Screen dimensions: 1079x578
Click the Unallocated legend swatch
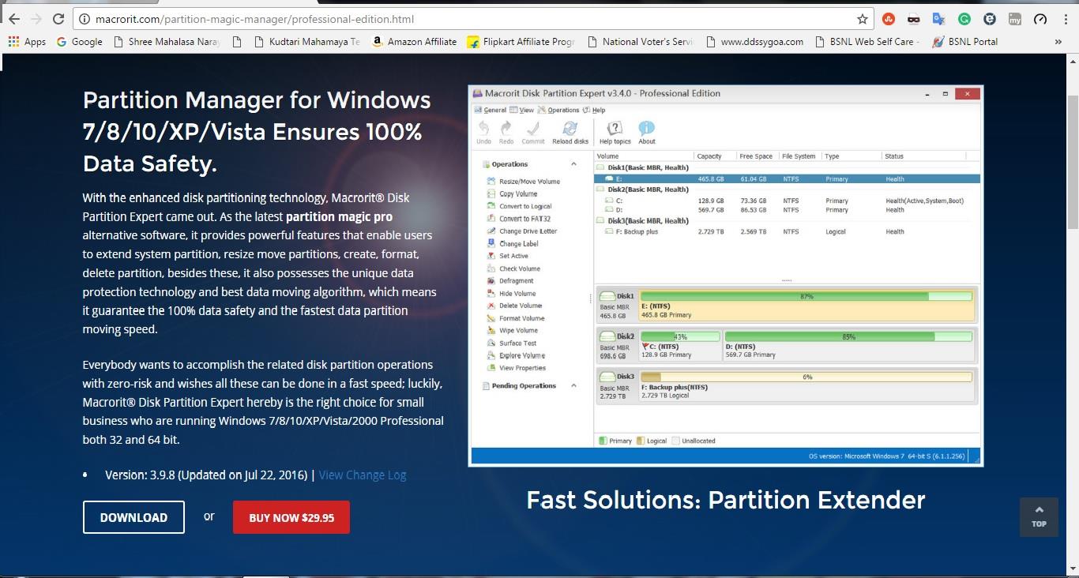[x=675, y=441]
